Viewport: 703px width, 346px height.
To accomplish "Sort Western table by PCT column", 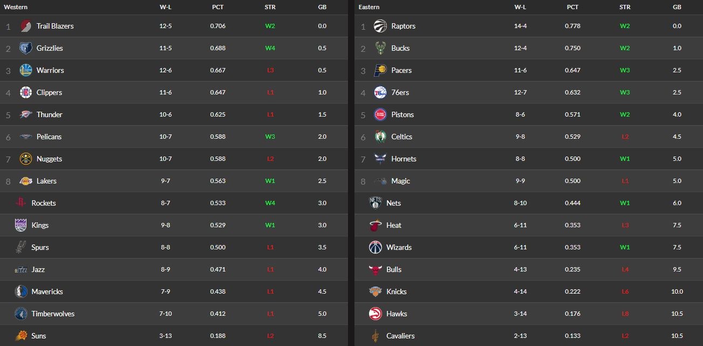I will (x=218, y=7).
